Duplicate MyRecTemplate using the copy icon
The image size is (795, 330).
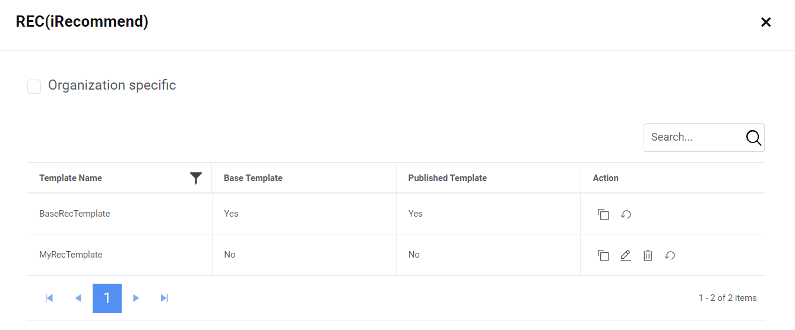(x=603, y=255)
